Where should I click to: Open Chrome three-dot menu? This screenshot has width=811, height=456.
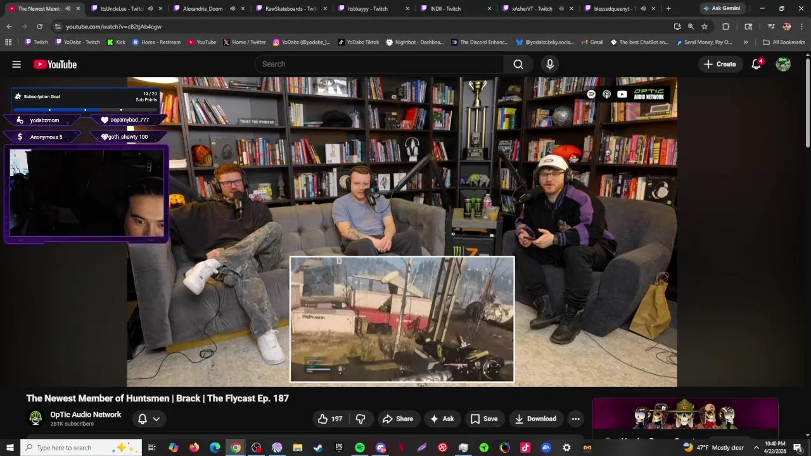coord(802,27)
